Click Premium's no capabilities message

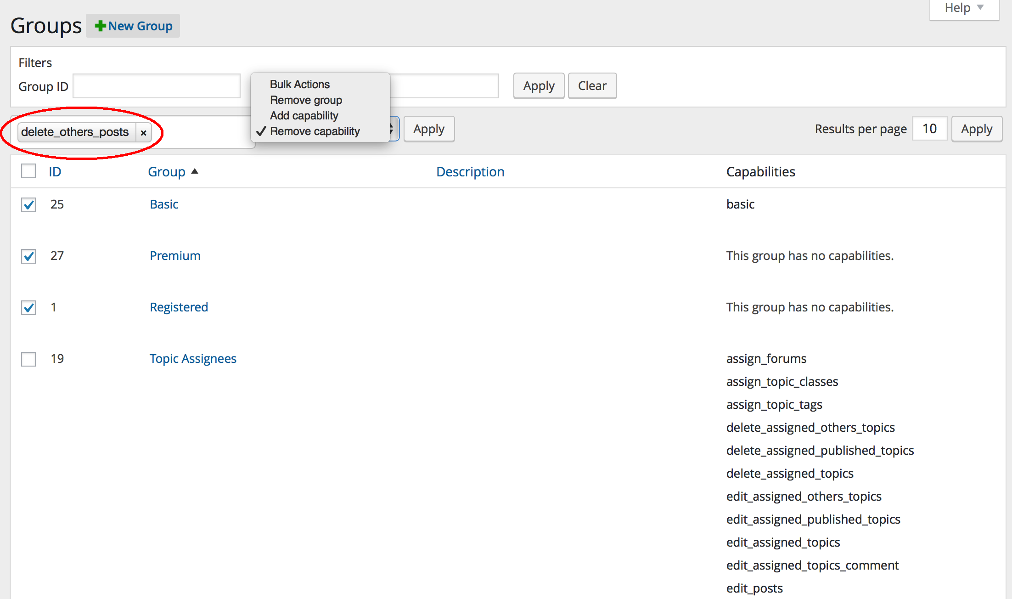[810, 256]
